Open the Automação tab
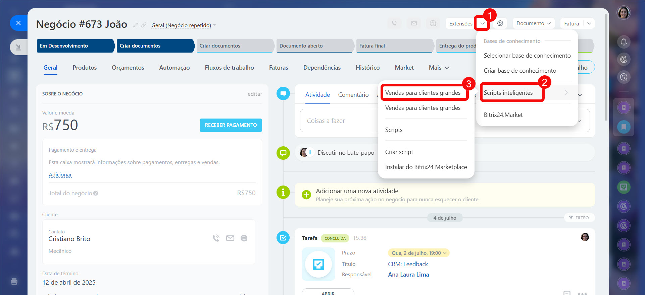The height and width of the screenshot is (295, 645). coord(175,68)
